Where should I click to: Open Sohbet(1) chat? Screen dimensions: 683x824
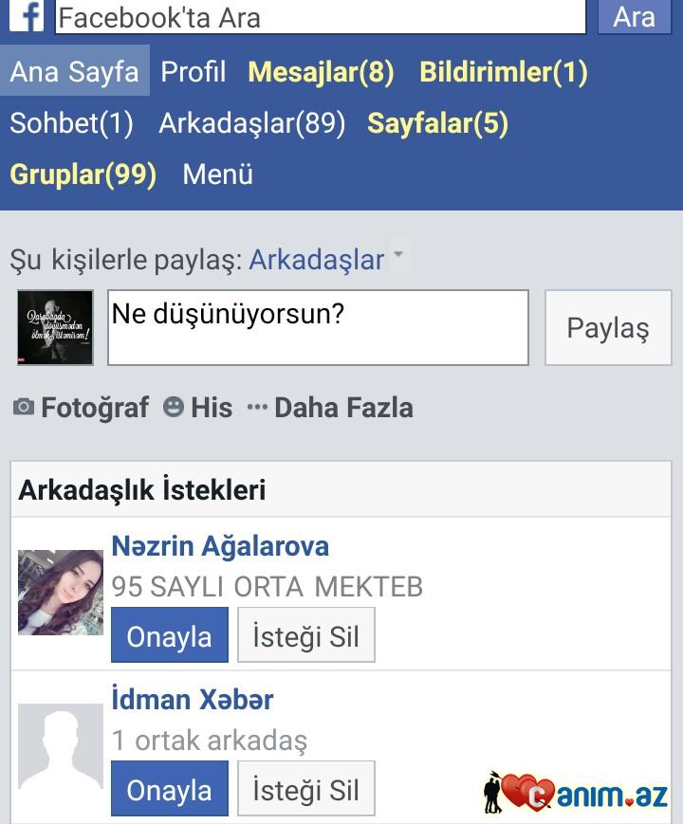pyautogui.click(x=71, y=123)
